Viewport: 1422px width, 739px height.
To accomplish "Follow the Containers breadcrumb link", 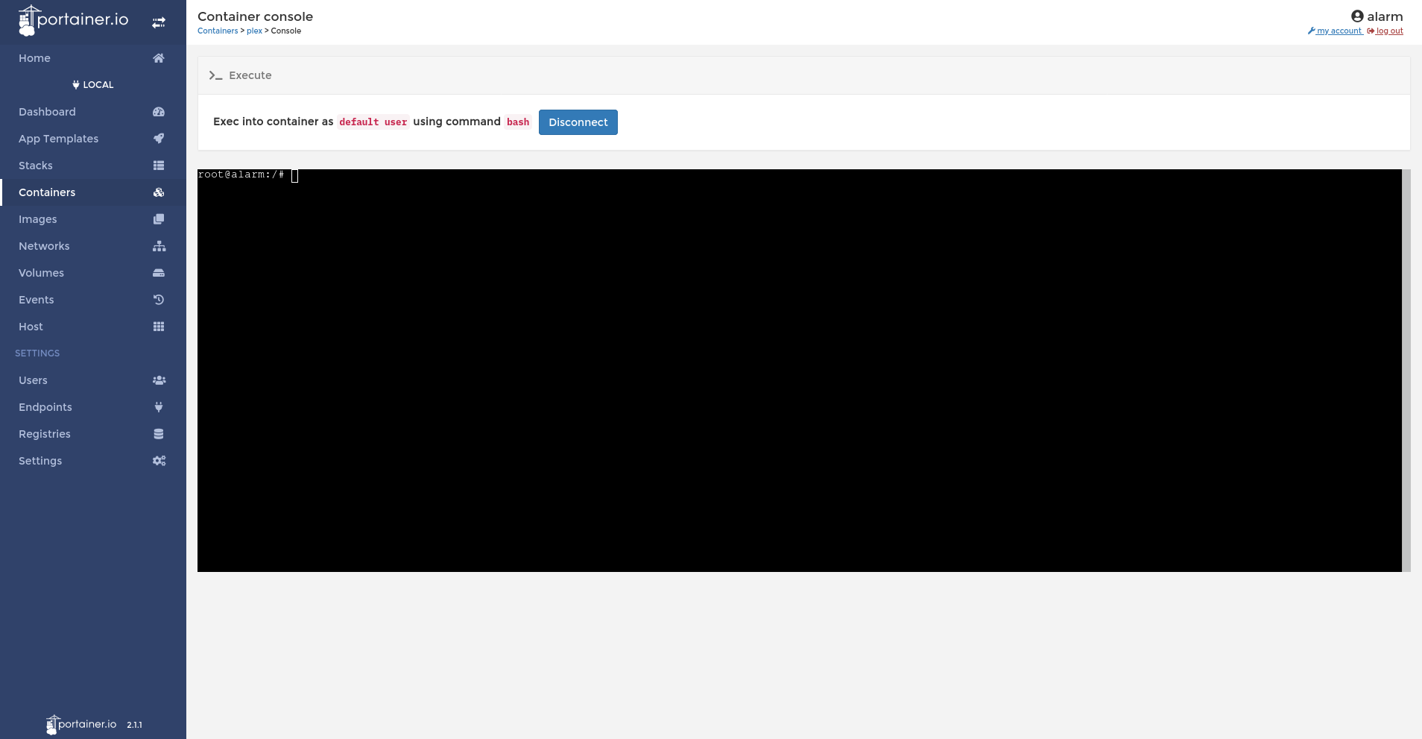I will (x=218, y=31).
